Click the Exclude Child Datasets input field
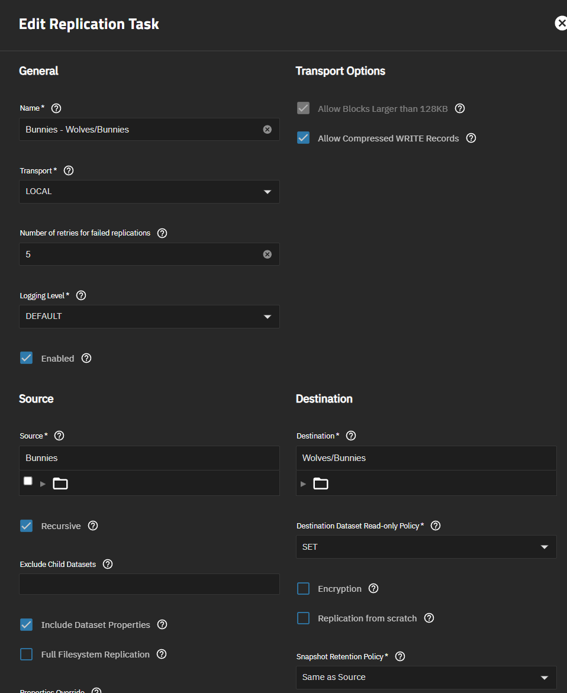 click(x=149, y=584)
